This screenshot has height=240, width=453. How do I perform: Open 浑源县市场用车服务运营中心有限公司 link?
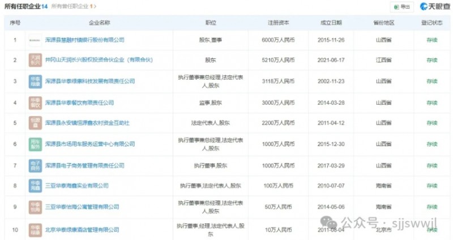click(90, 144)
